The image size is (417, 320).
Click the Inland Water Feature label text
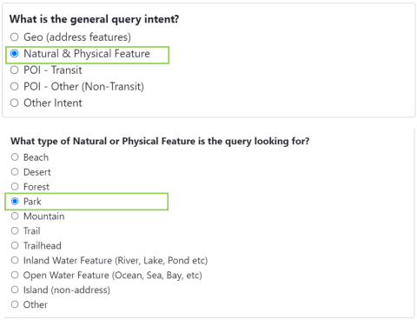[116, 261]
